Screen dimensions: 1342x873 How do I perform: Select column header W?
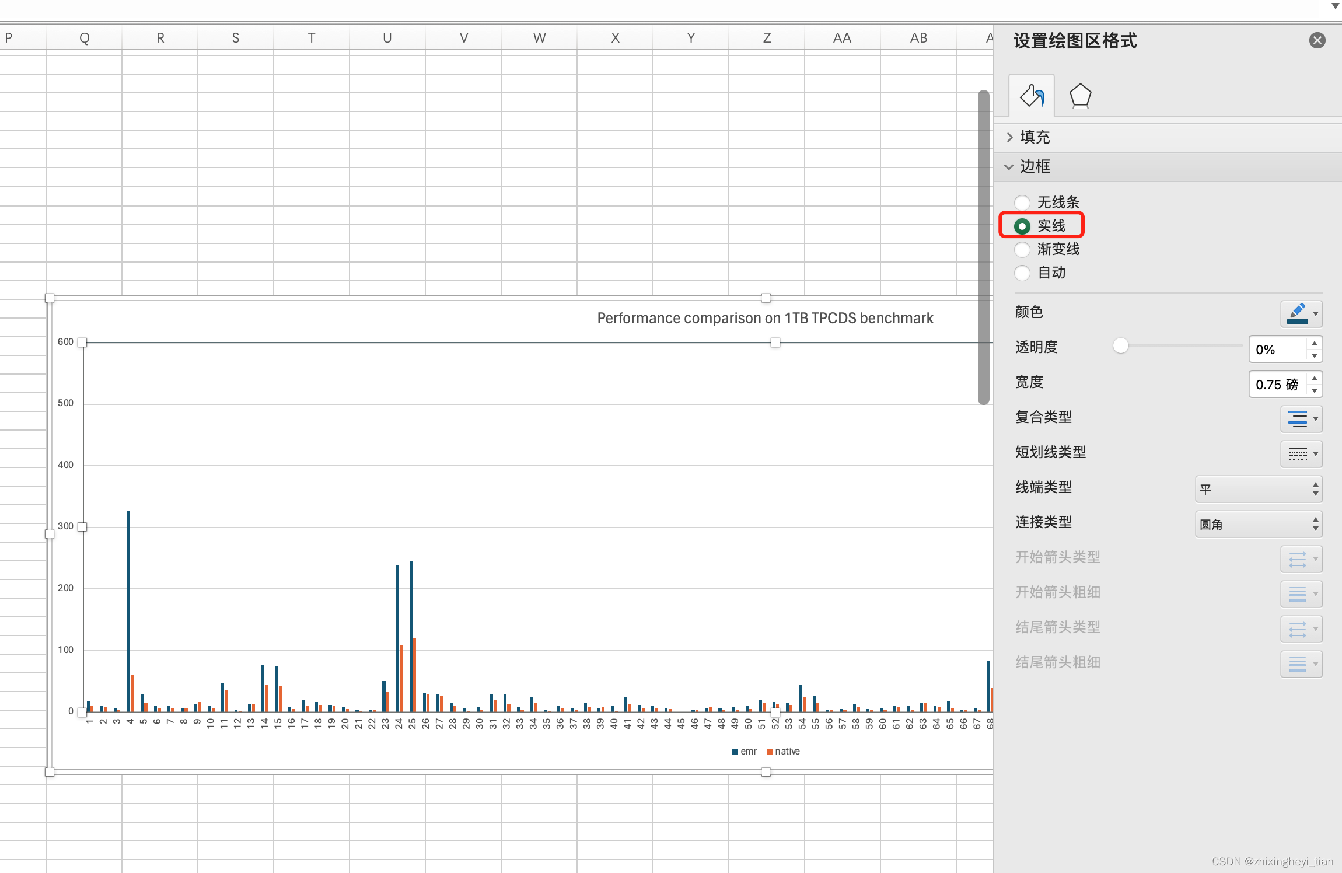click(x=539, y=38)
